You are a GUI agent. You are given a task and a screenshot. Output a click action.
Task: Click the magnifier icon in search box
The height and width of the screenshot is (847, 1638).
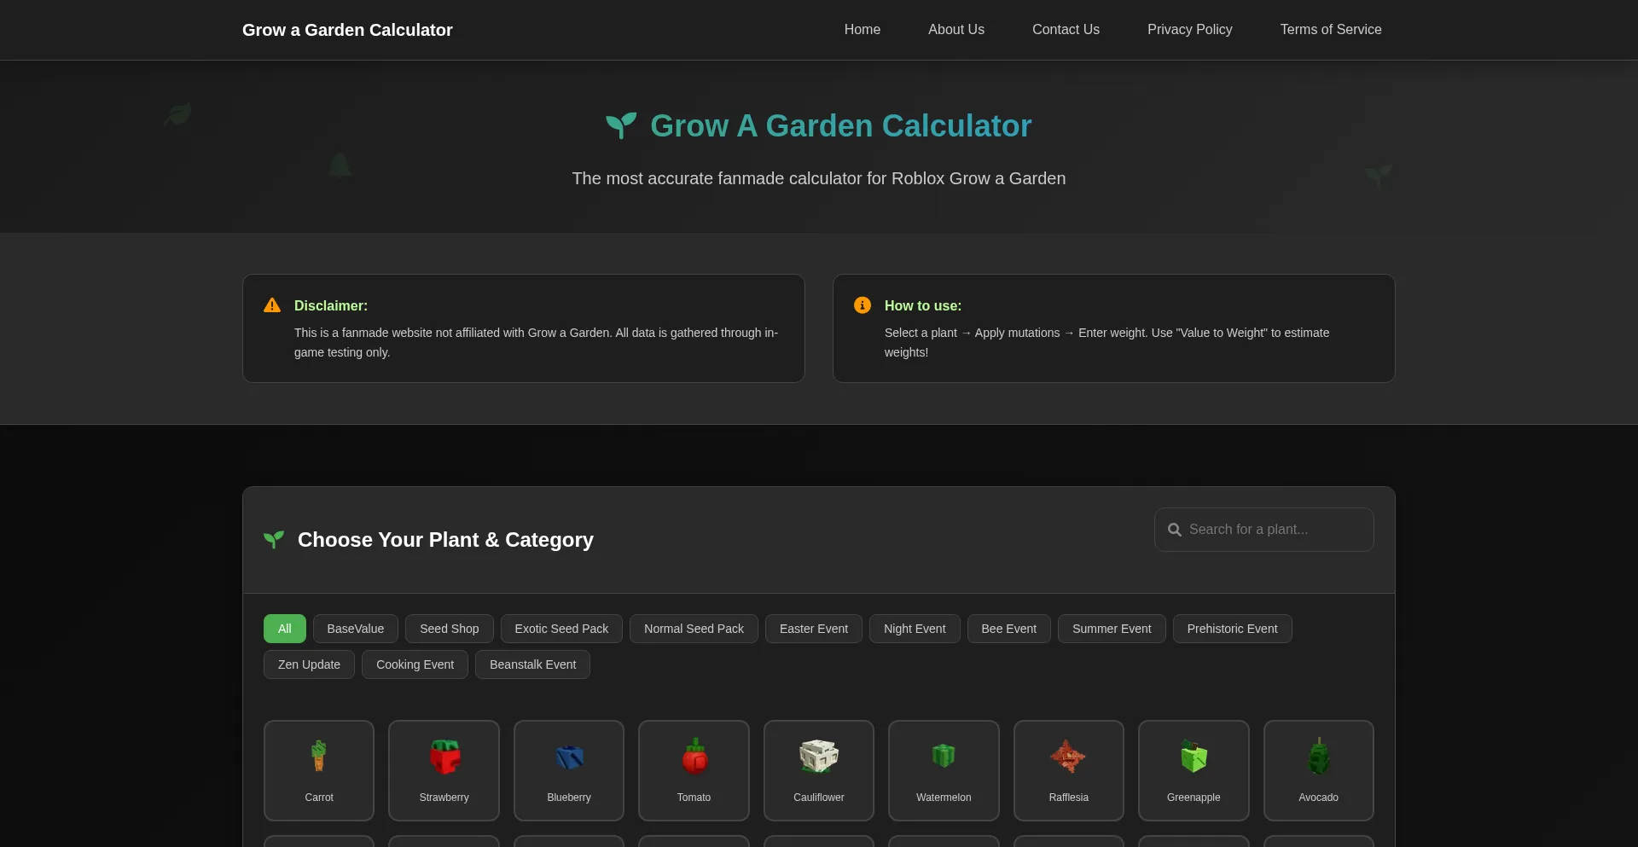(x=1175, y=530)
